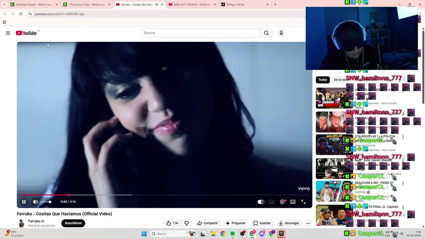This screenshot has height=239, width=425.
Task: Open options menu for GTA ROLEPLAY video
Action: (x=403, y=137)
